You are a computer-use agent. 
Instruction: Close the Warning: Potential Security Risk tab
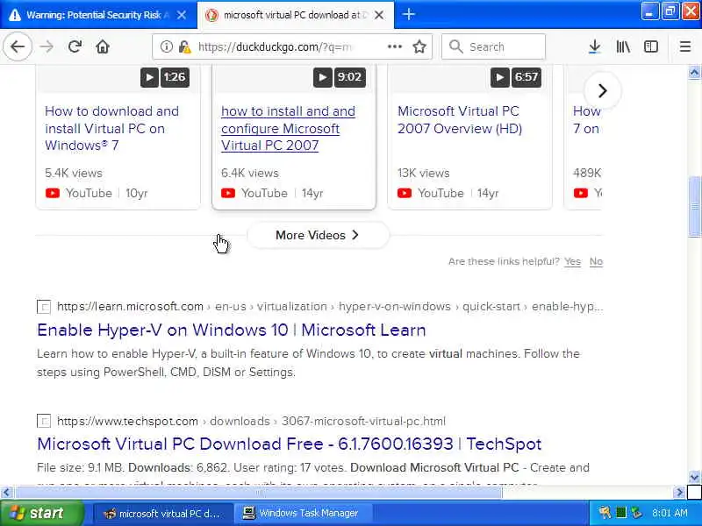(182, 15)
